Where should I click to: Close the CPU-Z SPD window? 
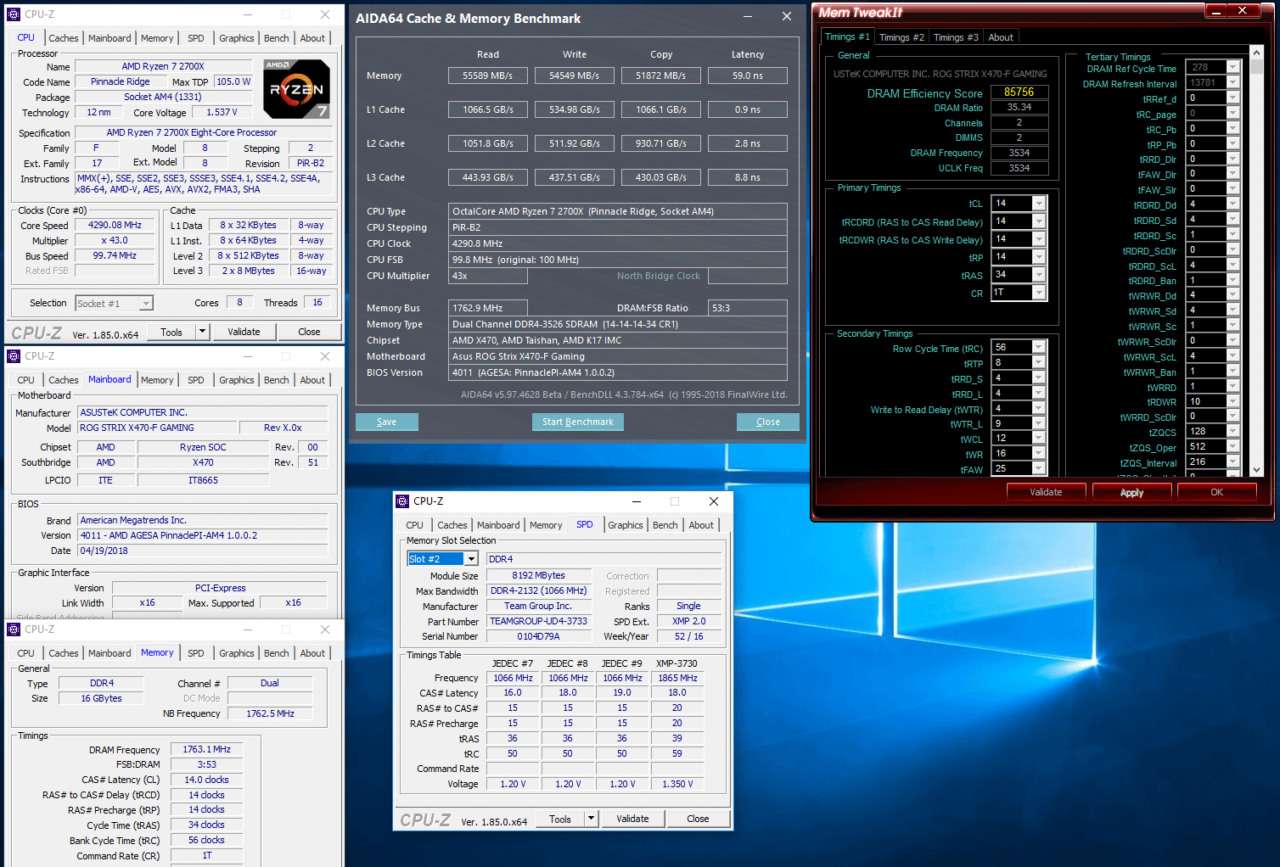pos(713,501)
